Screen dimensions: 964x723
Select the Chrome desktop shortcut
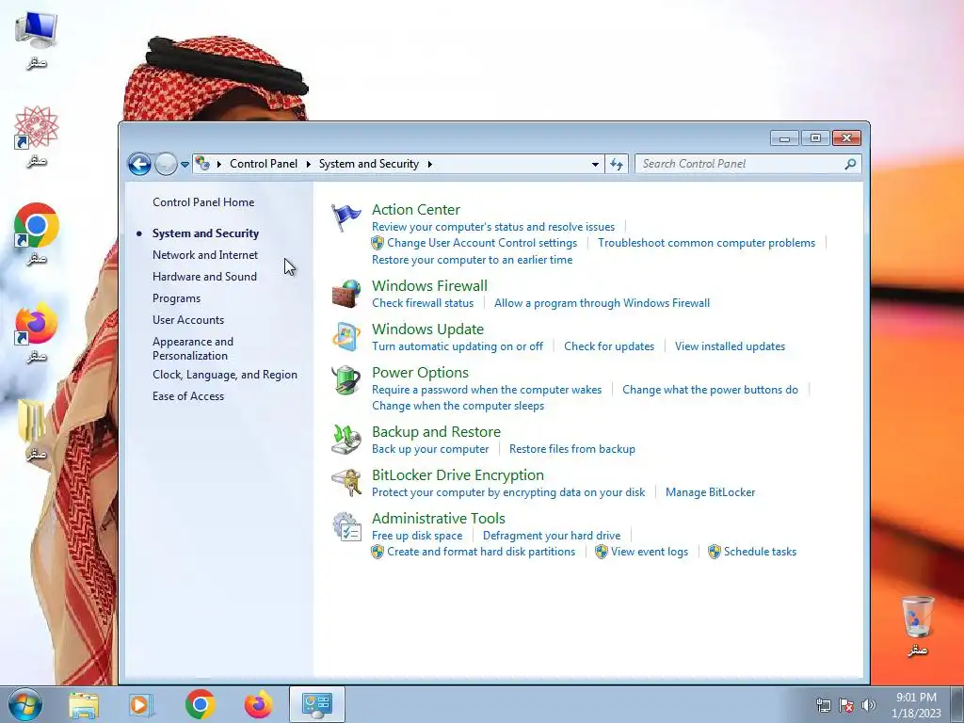coord(37,233)
